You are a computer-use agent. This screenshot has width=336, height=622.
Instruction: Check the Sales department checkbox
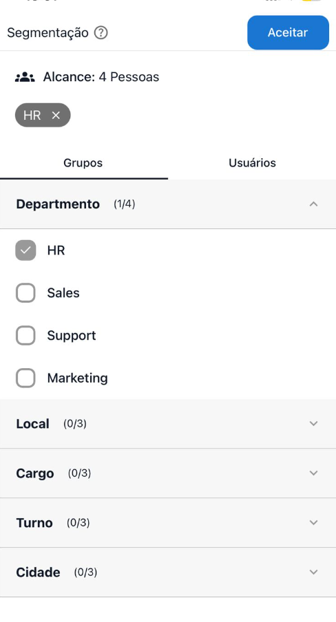25,292
